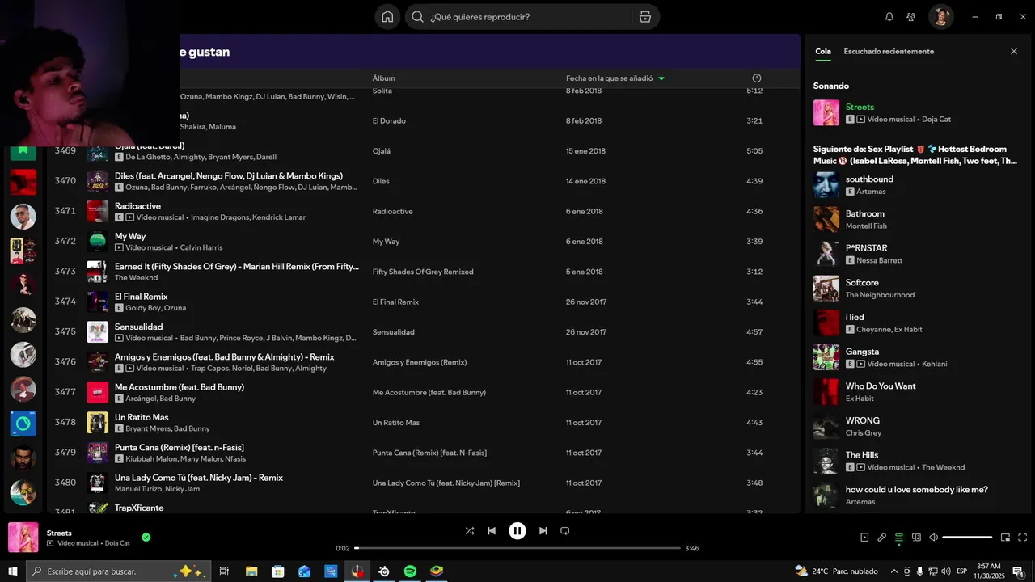Switch to Escuchado recientemente tab
Image resolution: width=1035 pixels, height=582 pixels.
(889, 51)
